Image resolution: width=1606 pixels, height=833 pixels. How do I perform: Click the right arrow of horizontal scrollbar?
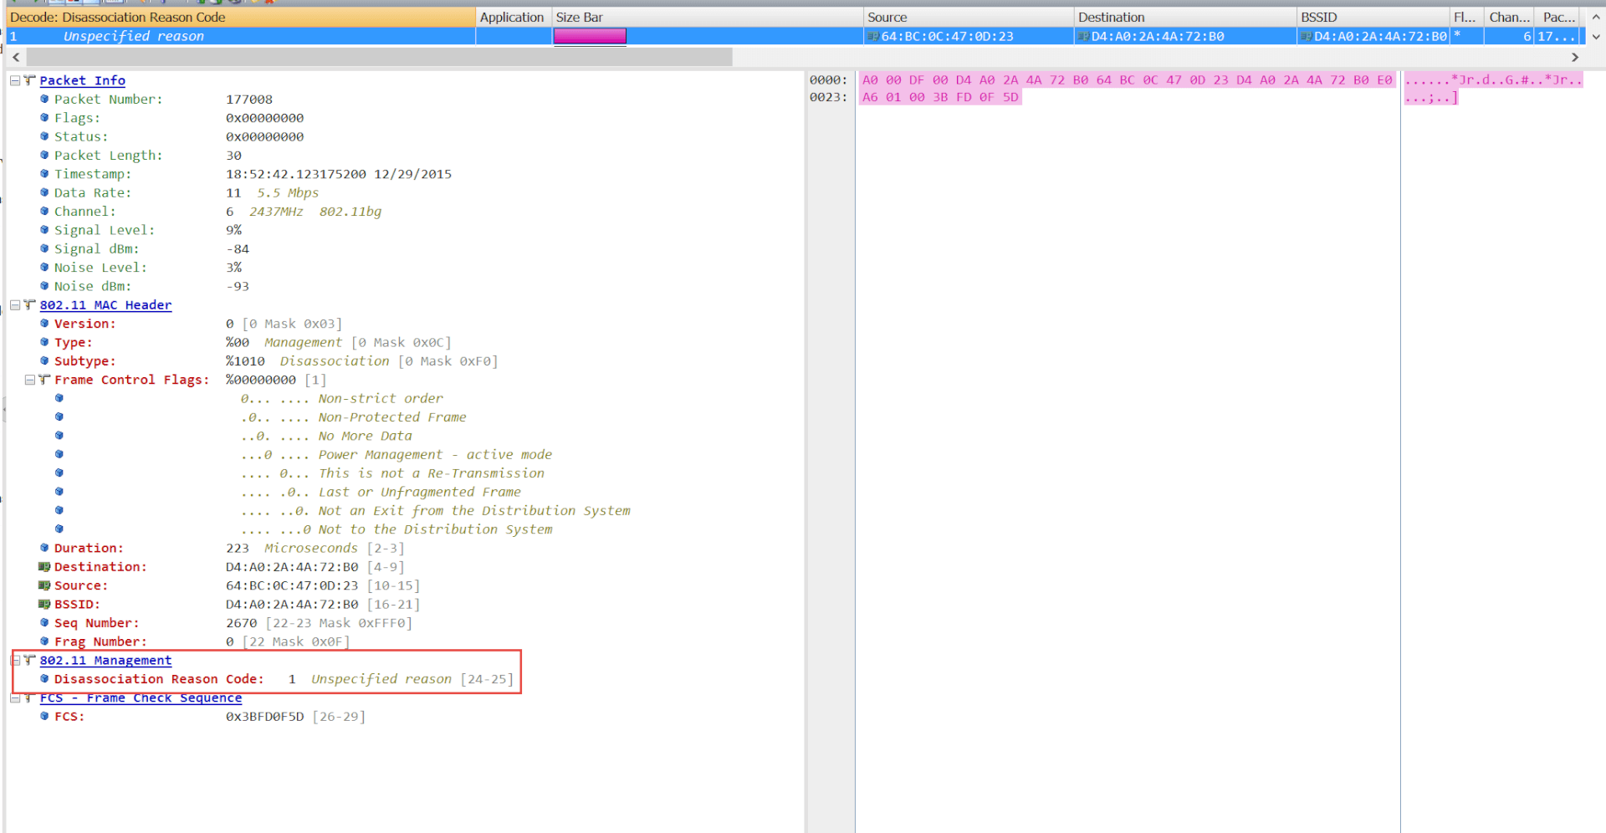[1575, 57]
